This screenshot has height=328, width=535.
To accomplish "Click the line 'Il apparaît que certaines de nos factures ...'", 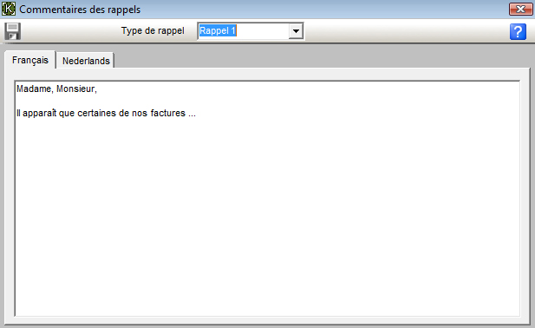I will tap(106, 113).
